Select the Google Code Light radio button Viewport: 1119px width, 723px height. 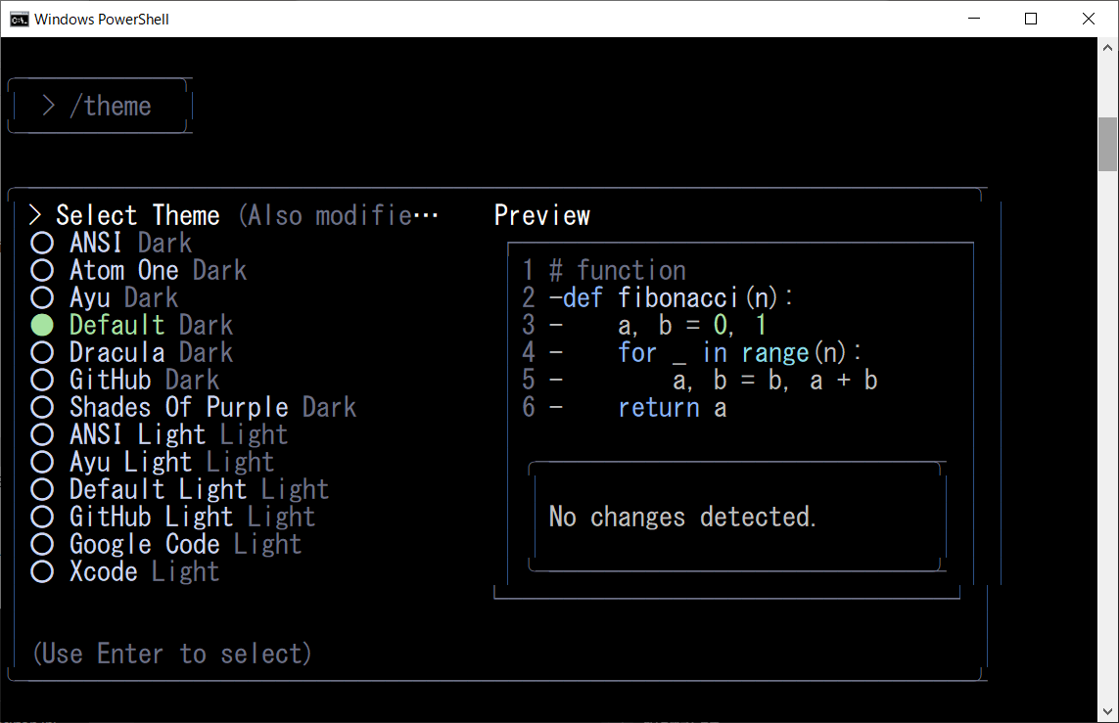pos(42,544)
